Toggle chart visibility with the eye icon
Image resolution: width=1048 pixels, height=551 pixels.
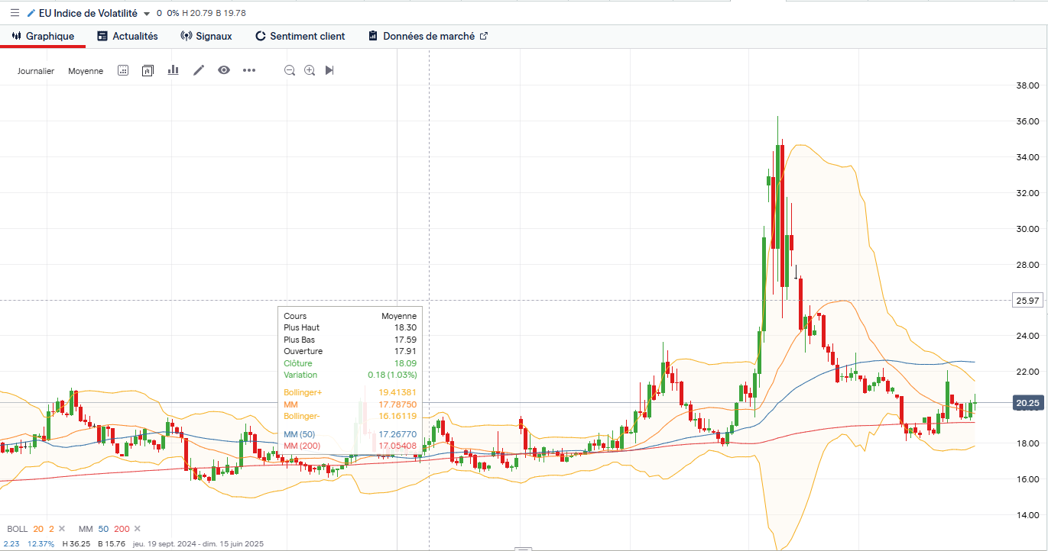[x=224, y=70]
